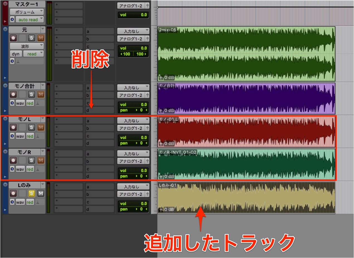The width and height of the screenshot is (354, 258).
Task: Click clip gain icon on Lのみ-01 clip
Action: [x=161, y=209]
